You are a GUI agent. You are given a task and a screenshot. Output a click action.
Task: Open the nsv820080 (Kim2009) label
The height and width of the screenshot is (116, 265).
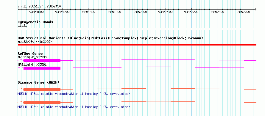click(x=35, y=41)
